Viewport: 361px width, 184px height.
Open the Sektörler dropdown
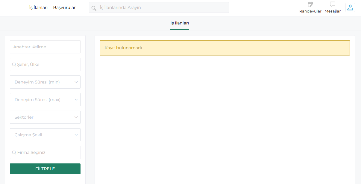click(x=45, y=117)
